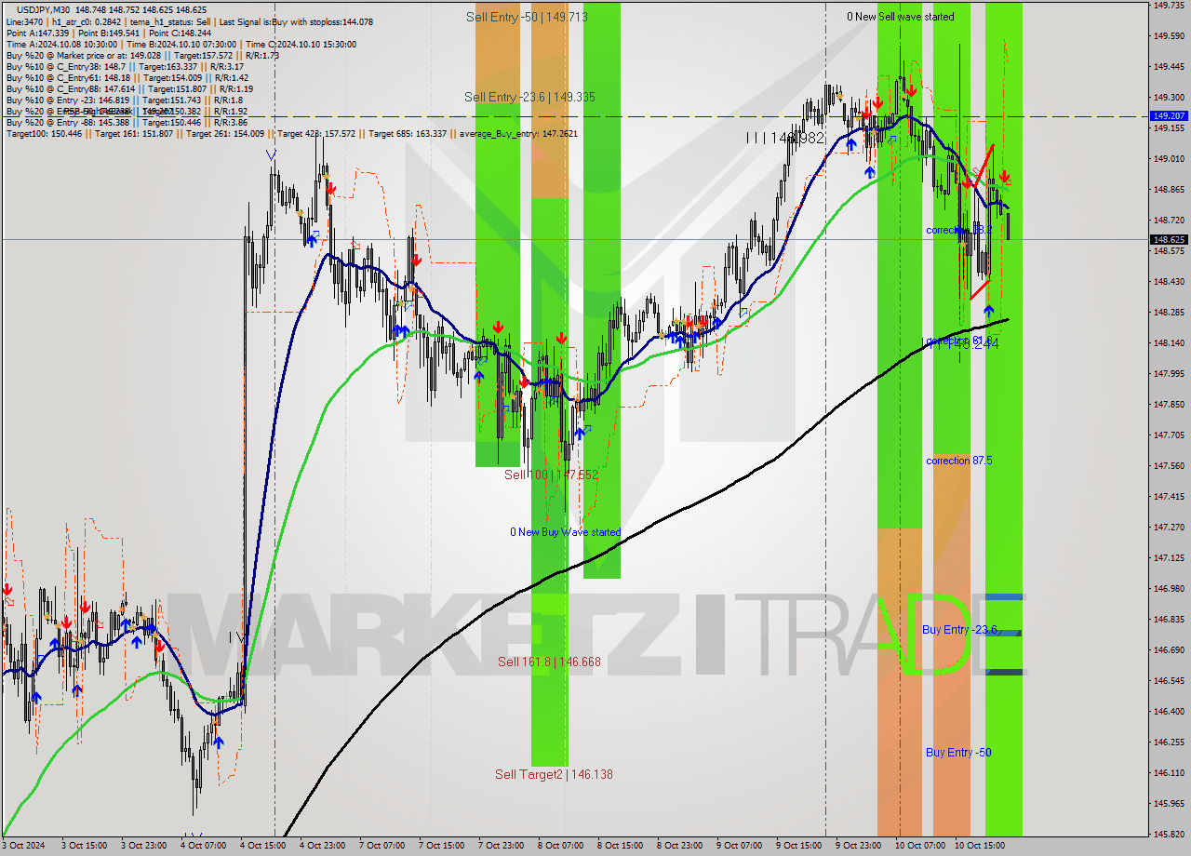The width and height of the screenshot is (1191, 856).
Task: Click the 149.010 price scale value
Action: point(1169,158)
